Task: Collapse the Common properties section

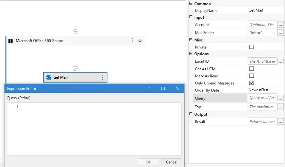Action: tap(191, 4)
